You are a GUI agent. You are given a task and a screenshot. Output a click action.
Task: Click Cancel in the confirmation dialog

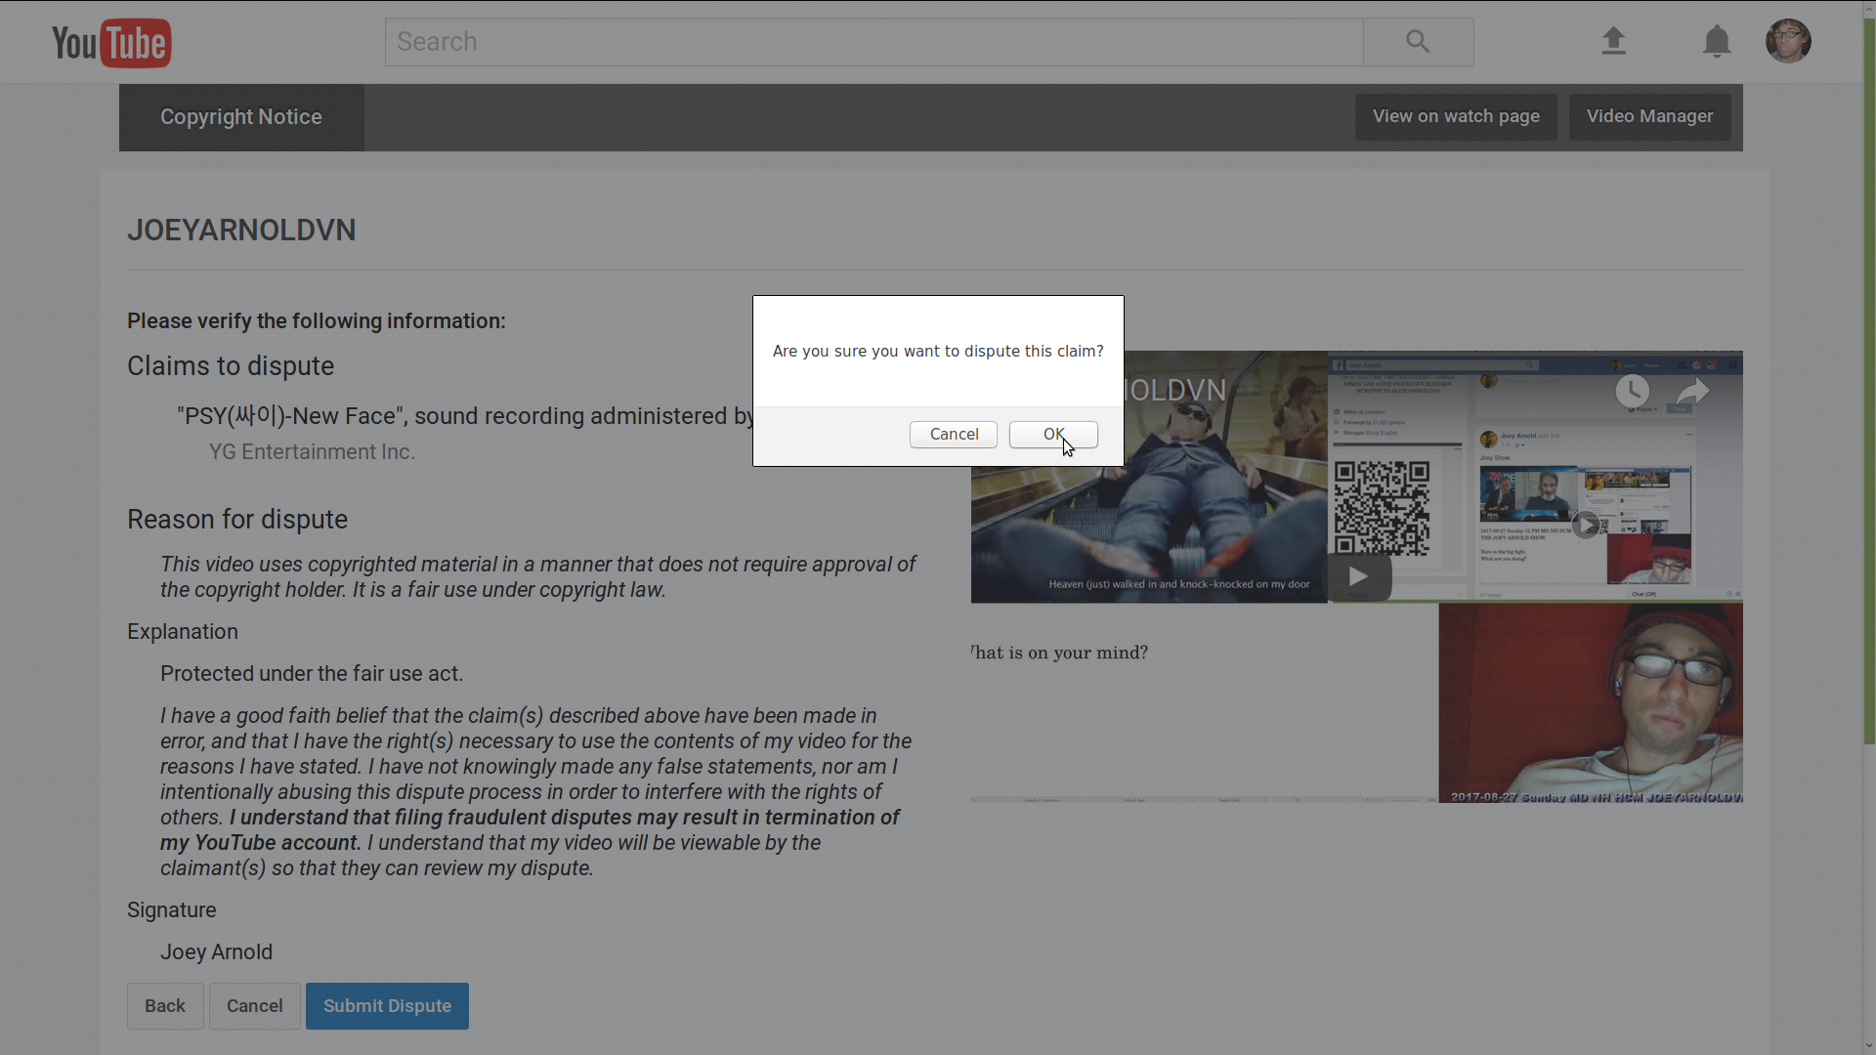(954, 435)
